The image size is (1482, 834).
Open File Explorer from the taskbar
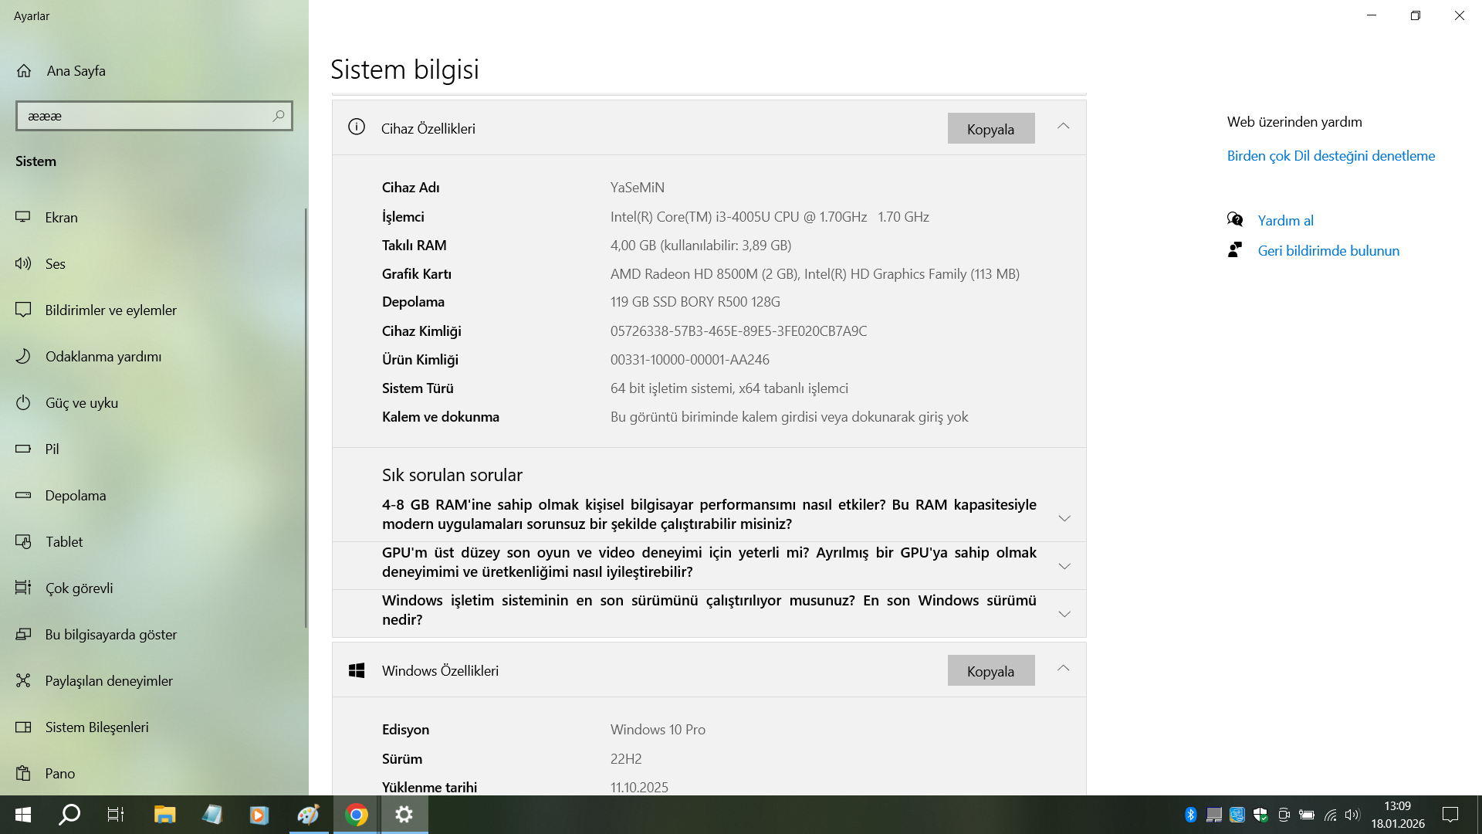point(164,815)
